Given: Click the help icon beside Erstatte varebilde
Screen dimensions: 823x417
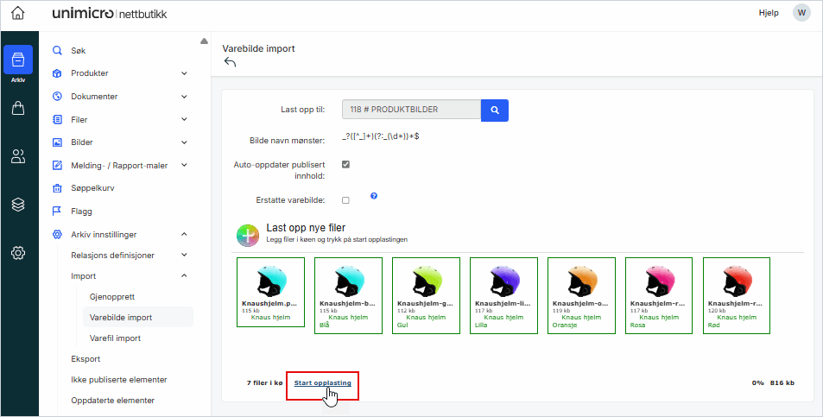Looking at the screenshot, I should click(374, 196).
